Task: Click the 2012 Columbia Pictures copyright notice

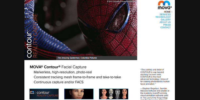Action: pyautogui.click(x=121, y=1)
